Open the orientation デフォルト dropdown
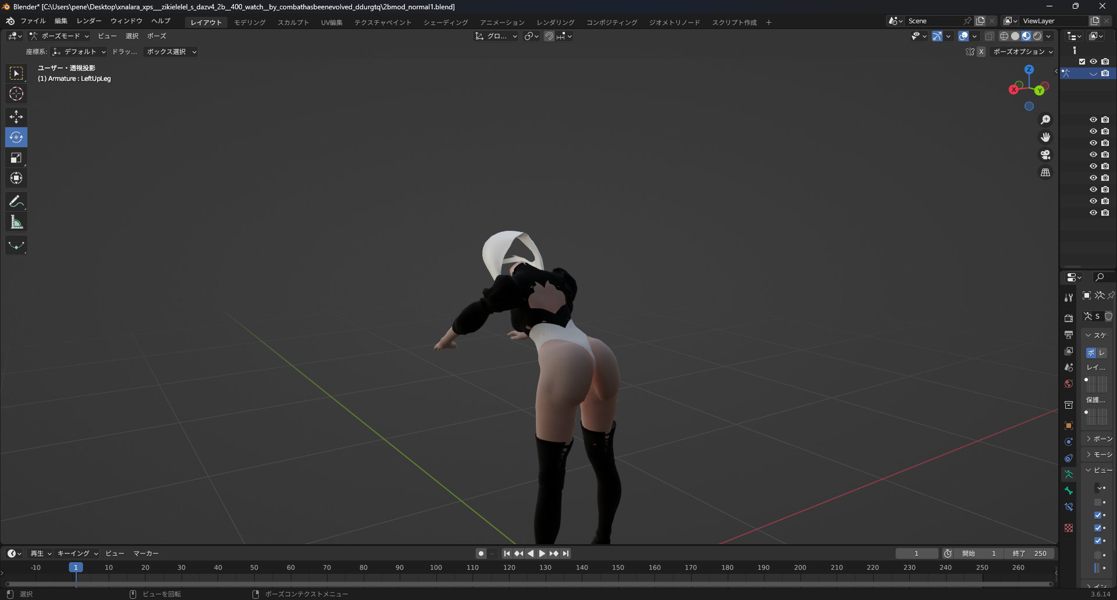This screenshot has height=600, width=1117. click(x=79, y=52)
